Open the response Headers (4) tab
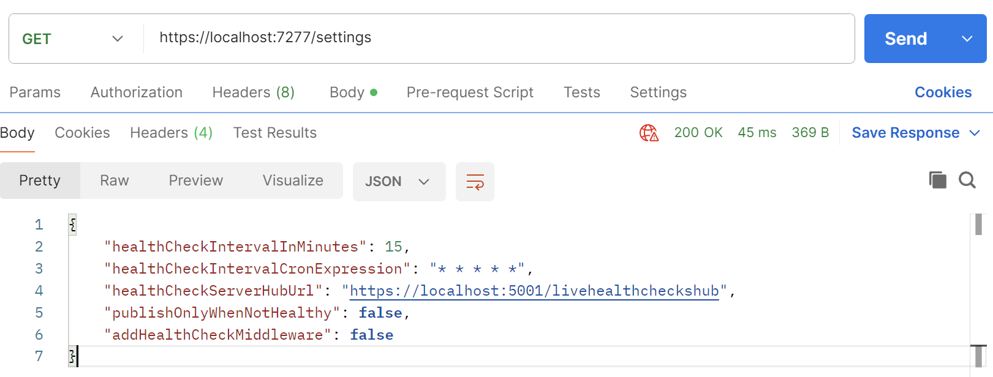 point(171,133)
